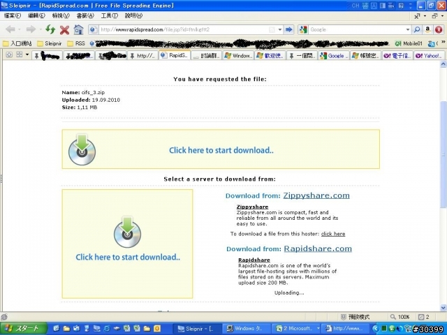Click the vertical scrollbar up arrow
447x335 pixels.
click(443, 64)
